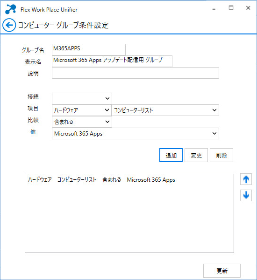
Task: Open the 含まれる comparison dropdown
Action: (x=82, y=122)
